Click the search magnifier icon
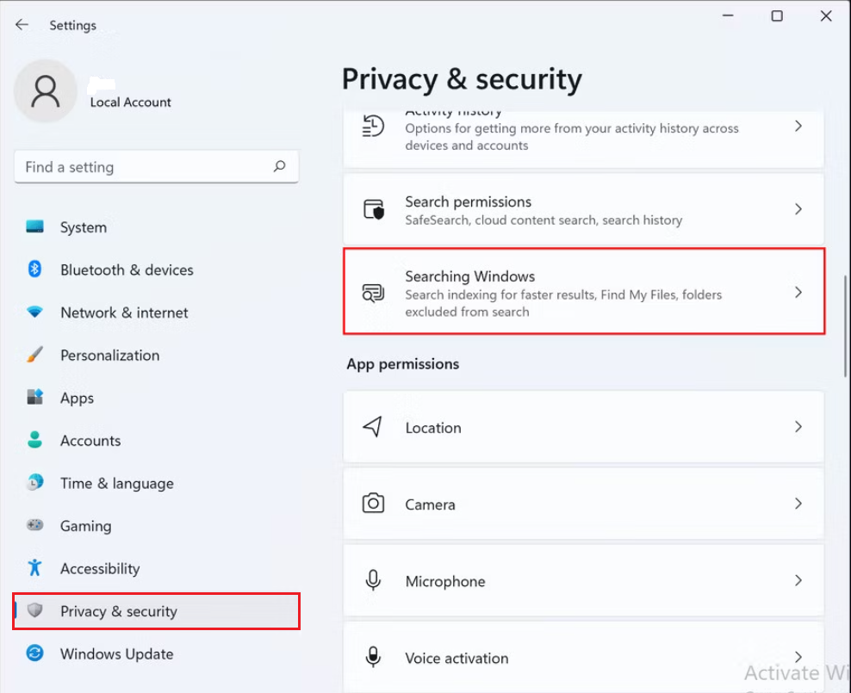 [x=280, y=166]
